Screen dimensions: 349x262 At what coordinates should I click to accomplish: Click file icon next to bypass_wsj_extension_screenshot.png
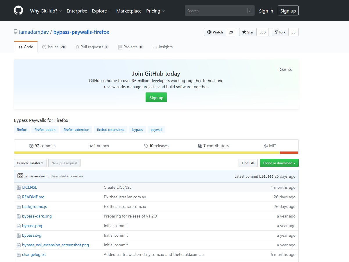[x=19, y=245]
